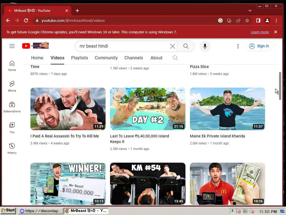Show hidden system tray icons
This screenshot has height=215, width=286.
232,211
